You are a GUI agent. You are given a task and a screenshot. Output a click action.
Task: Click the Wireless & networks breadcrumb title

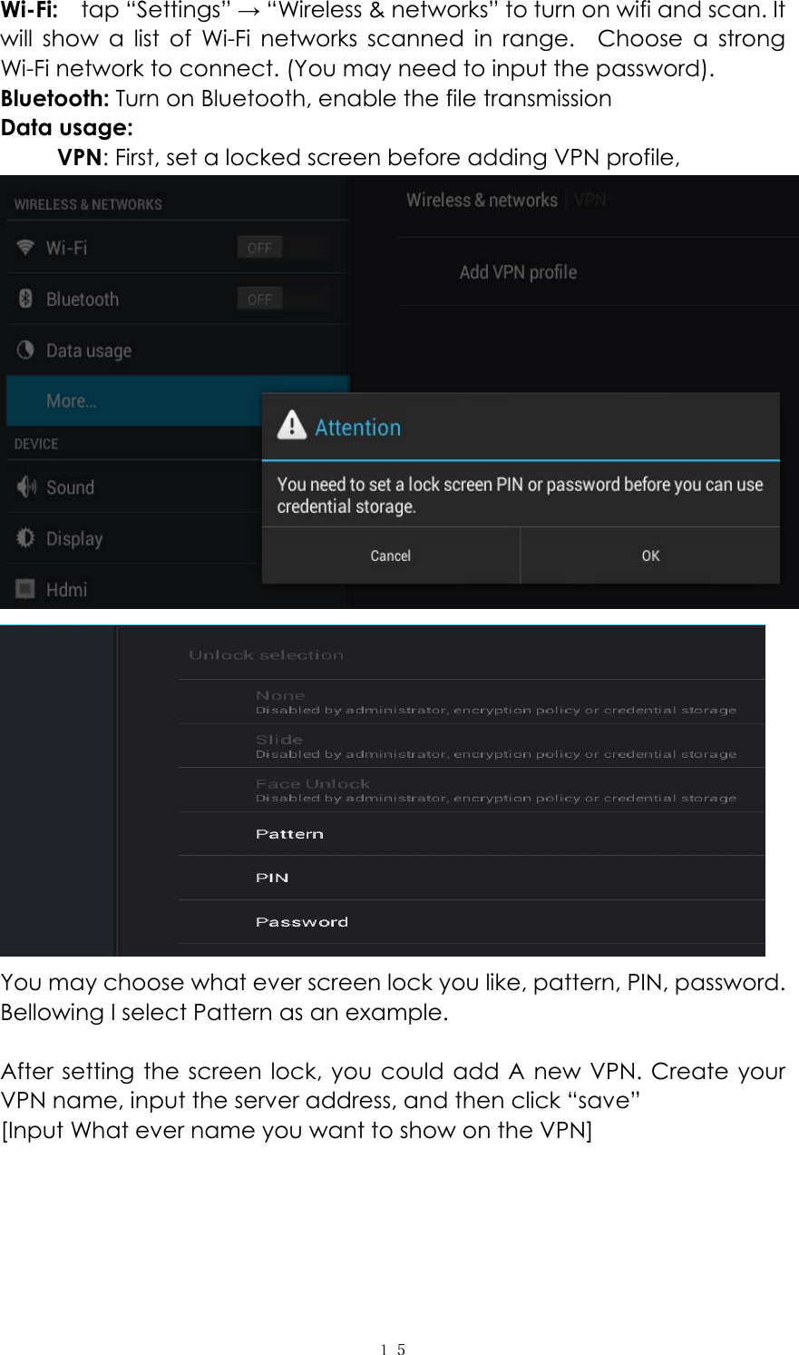(x=482, y=201)
